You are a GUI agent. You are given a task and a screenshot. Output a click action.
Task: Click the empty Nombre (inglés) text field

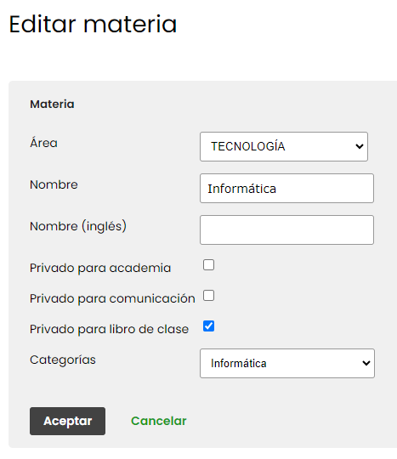point(286,230)
